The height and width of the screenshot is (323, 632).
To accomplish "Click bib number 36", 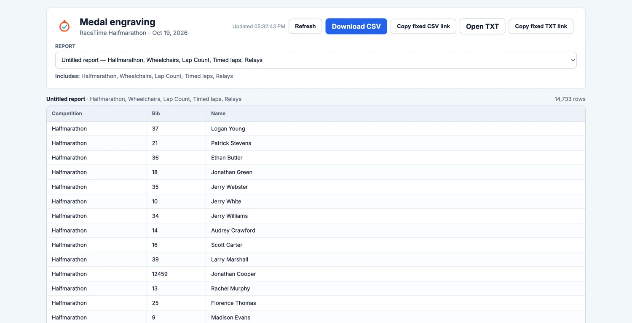I will coord(155,158).
